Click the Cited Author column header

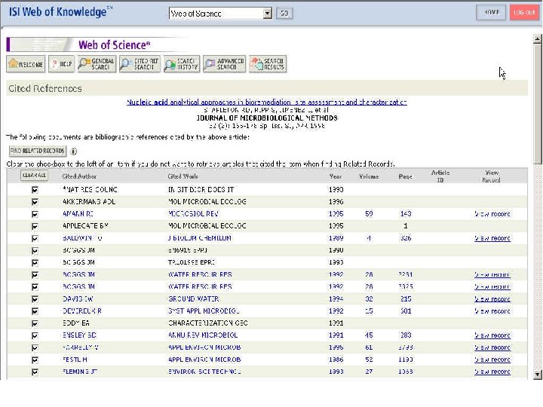pyautogui.click(x=79, y=176)
